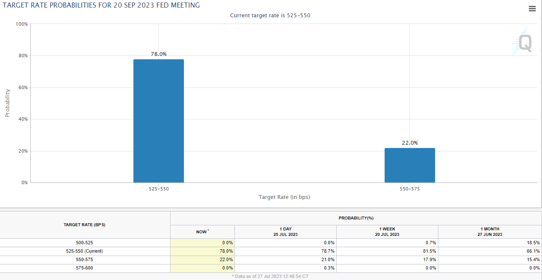Click the 'Current target rate is 525-550' subtitle
The image size is (542, 280).
click(270, 15)
